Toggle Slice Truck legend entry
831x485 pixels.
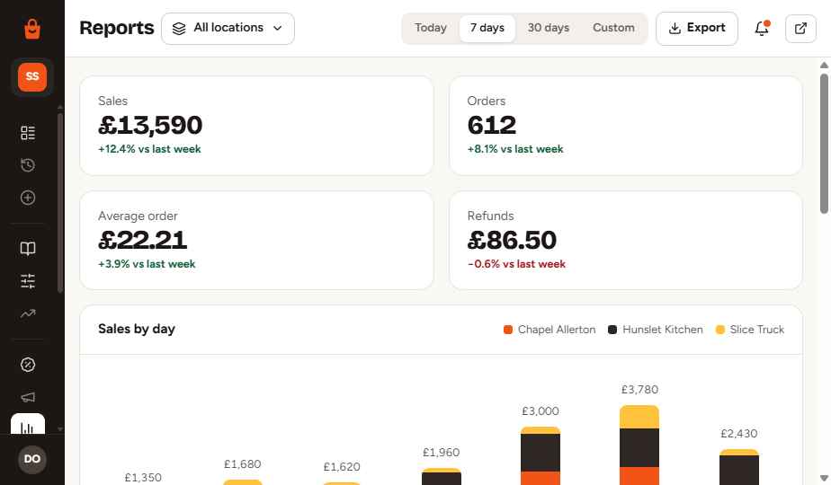click(x=749, y=330)
